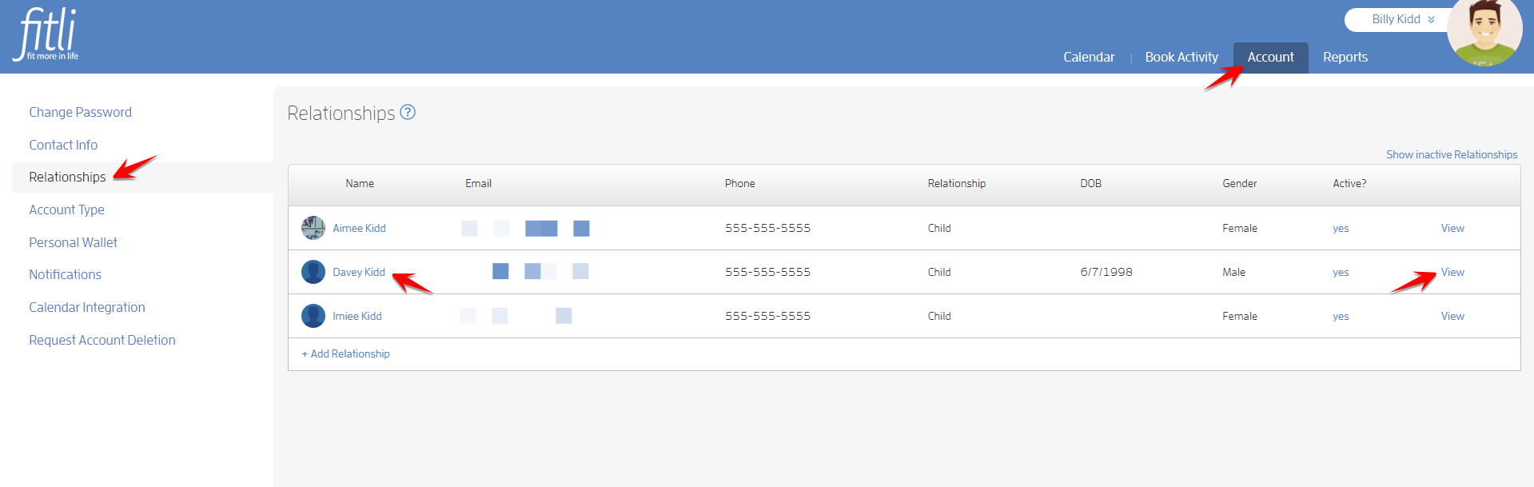This screenshot has height=487, width=1534.
Task: Click Show inactive Relationships link
Action: 1452,154
